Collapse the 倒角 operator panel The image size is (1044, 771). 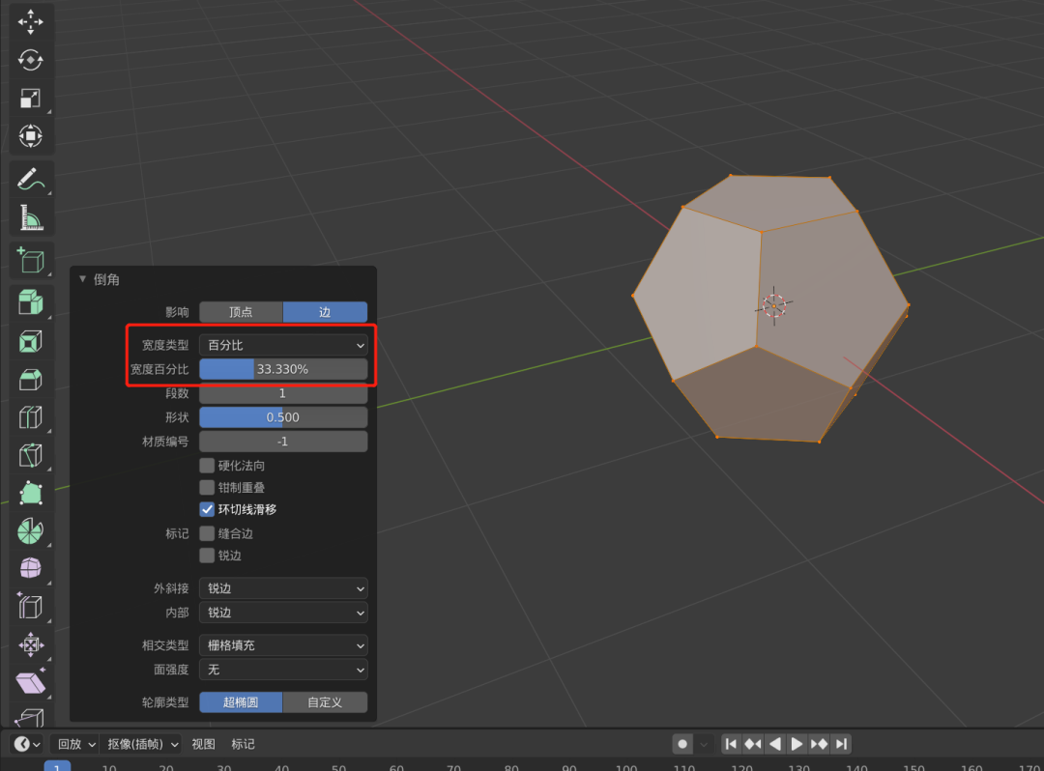tap(82, 279)
